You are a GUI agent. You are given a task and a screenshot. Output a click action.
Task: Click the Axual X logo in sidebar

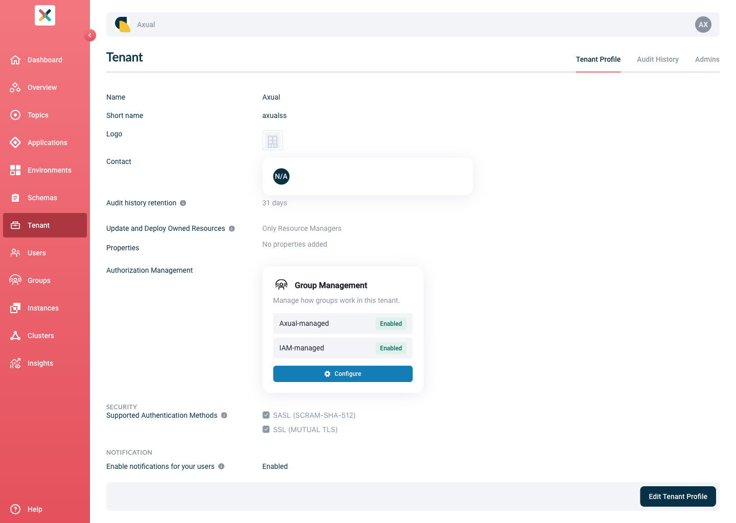(45, 15)
